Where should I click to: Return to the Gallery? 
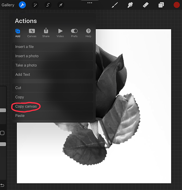tap(8, 5)
